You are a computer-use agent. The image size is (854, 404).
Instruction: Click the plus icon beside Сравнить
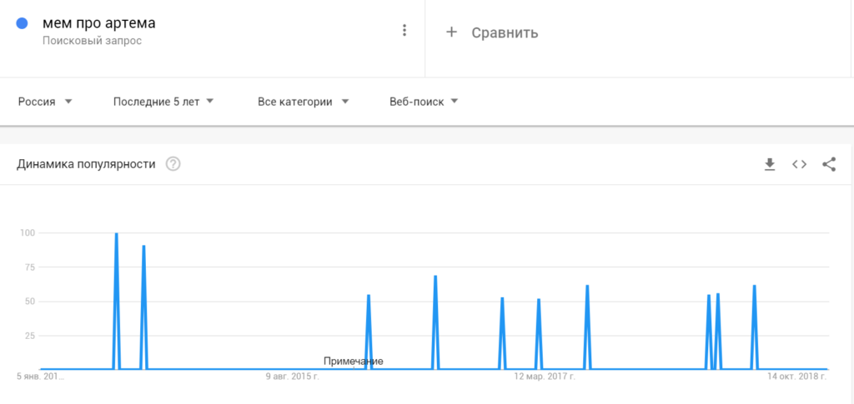(x=451, y=32)
